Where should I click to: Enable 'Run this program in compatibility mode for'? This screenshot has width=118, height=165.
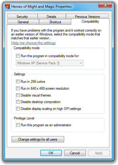(x=18, y=56)
